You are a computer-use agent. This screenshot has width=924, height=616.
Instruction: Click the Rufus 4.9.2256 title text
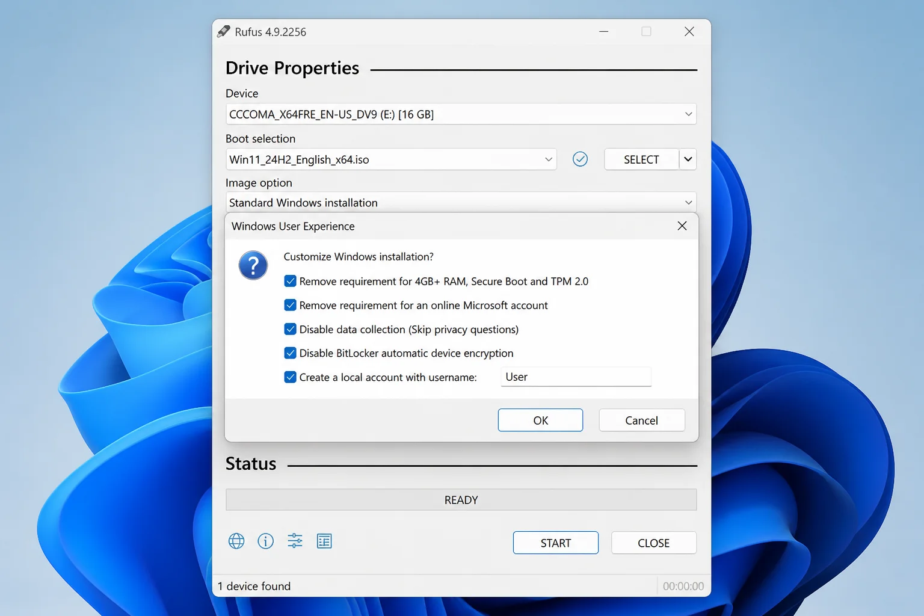click(x=270, y=32)
